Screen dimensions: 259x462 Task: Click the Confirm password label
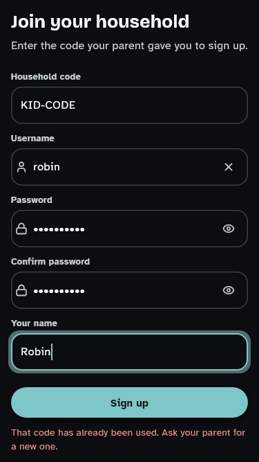coord(50,261)
